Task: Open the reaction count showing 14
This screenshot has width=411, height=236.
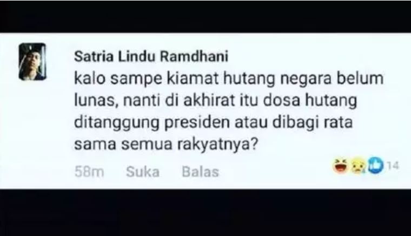Action: (x=393, y=166)
